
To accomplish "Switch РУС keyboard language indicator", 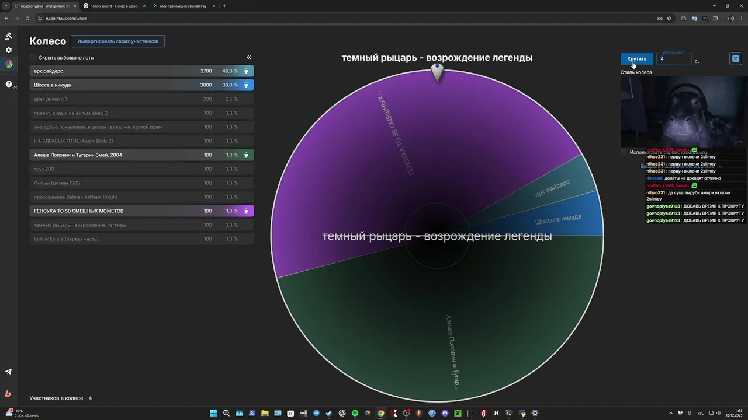I will click(x=701, y=413).
